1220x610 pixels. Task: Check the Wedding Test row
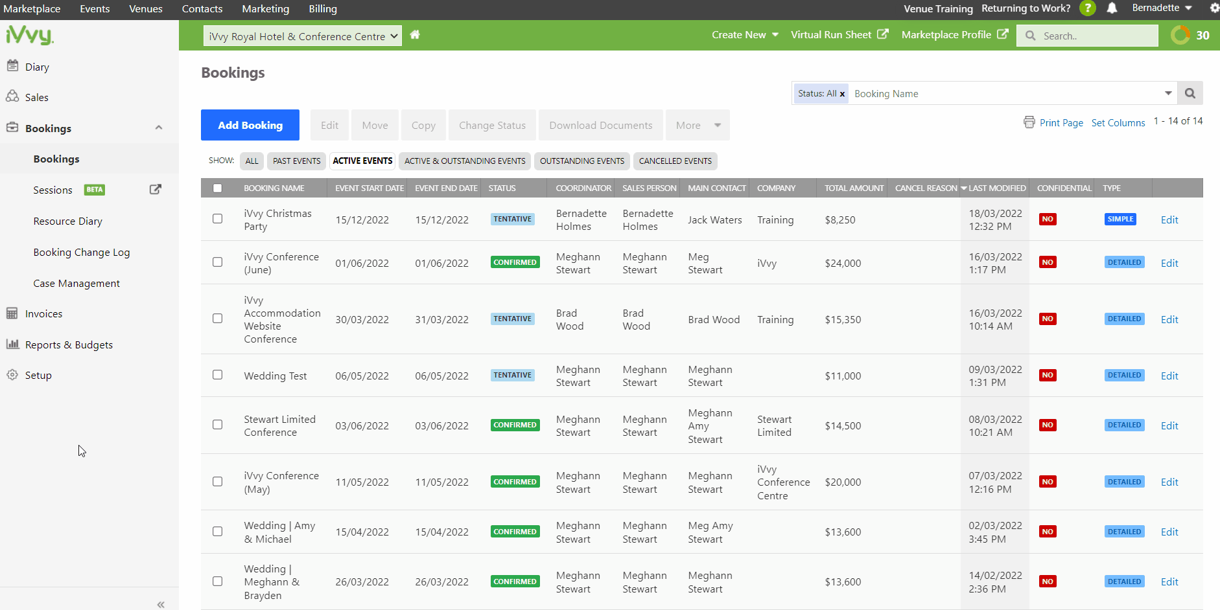click(x=218, y=375)
